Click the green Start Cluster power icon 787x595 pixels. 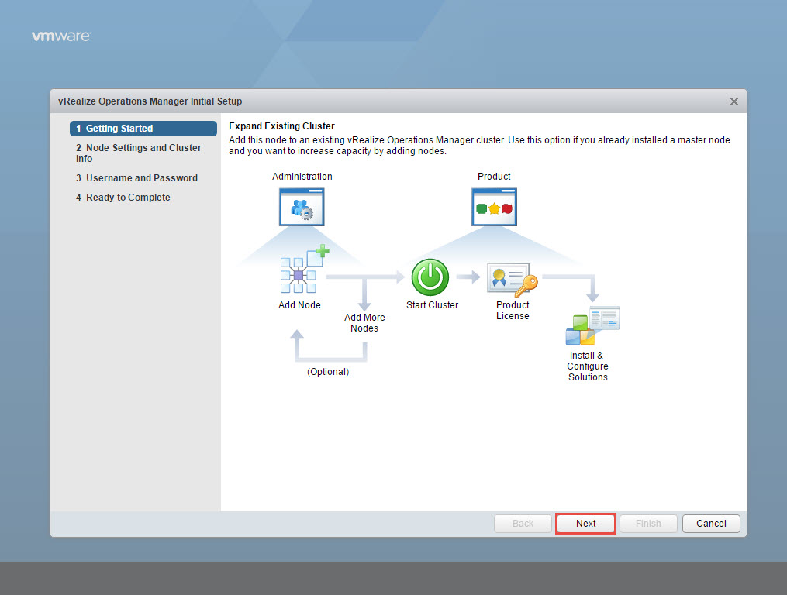click(430, 277)
